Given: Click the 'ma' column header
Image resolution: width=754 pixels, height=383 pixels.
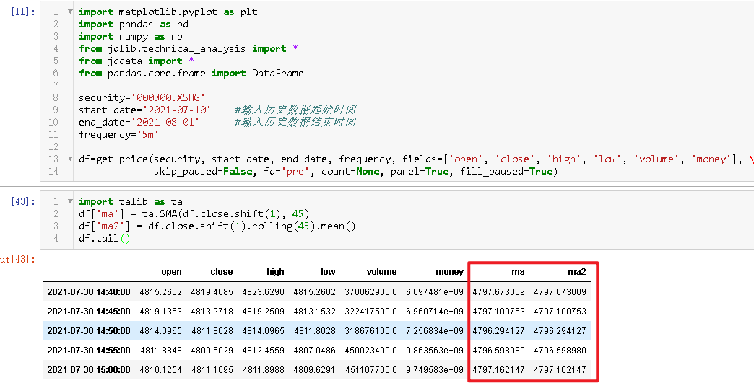Looking at the screenshot, I should click(517, 272).
